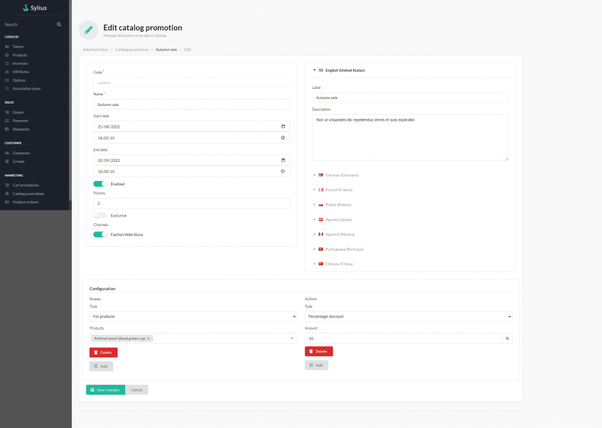Screen dimensions: 602x428
Task: Click the Catalog promotions bookmark icon
Action: click(7, 194)
